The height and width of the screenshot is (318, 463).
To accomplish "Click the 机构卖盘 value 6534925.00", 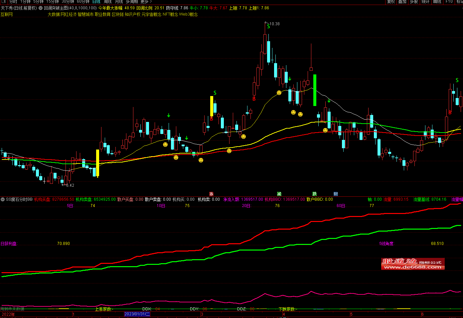I will (105, 199).
